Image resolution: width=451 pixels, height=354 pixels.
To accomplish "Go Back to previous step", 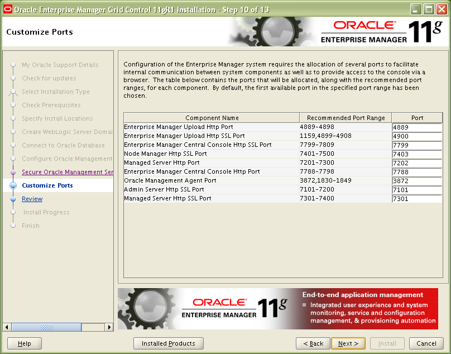I will [313, 343].
